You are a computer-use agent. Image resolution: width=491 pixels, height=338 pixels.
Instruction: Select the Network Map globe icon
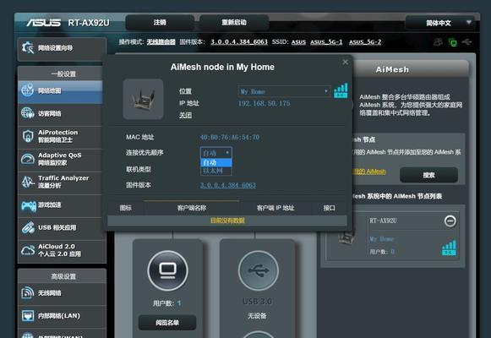point(28,90)
